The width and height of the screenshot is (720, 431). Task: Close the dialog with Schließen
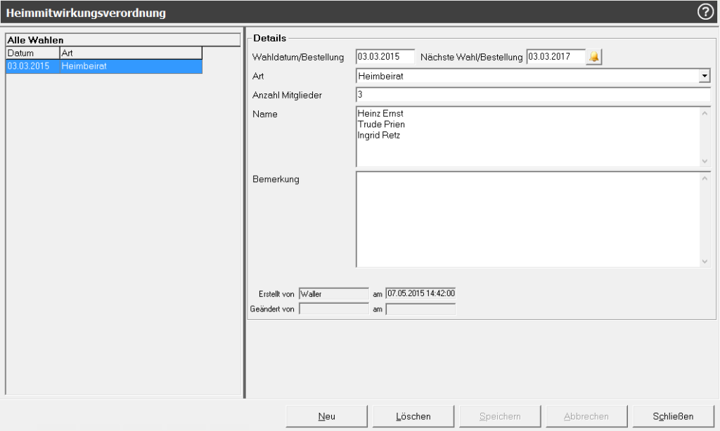pos(673,416)
